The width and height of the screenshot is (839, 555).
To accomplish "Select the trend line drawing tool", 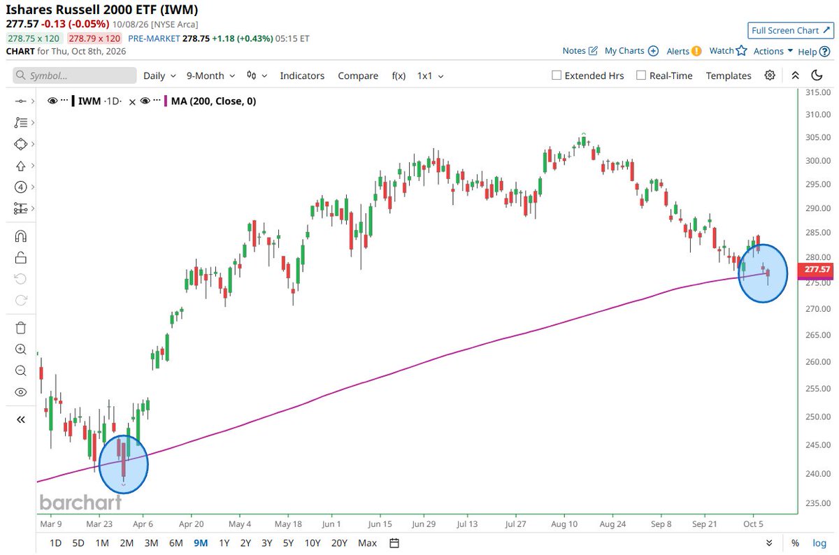I will point(20,101).
